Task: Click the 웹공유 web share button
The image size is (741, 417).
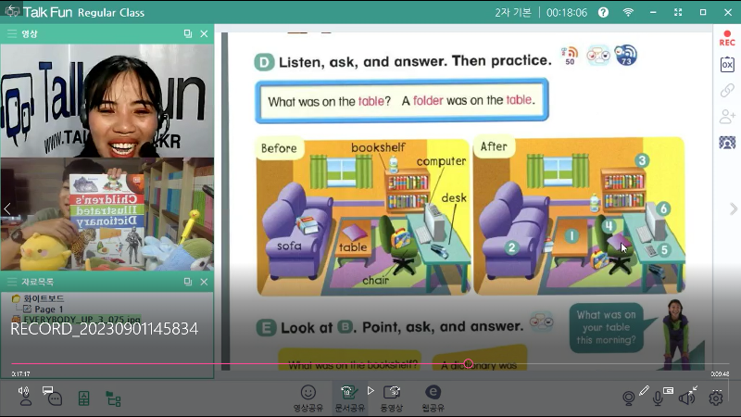Action: point(433,397)
